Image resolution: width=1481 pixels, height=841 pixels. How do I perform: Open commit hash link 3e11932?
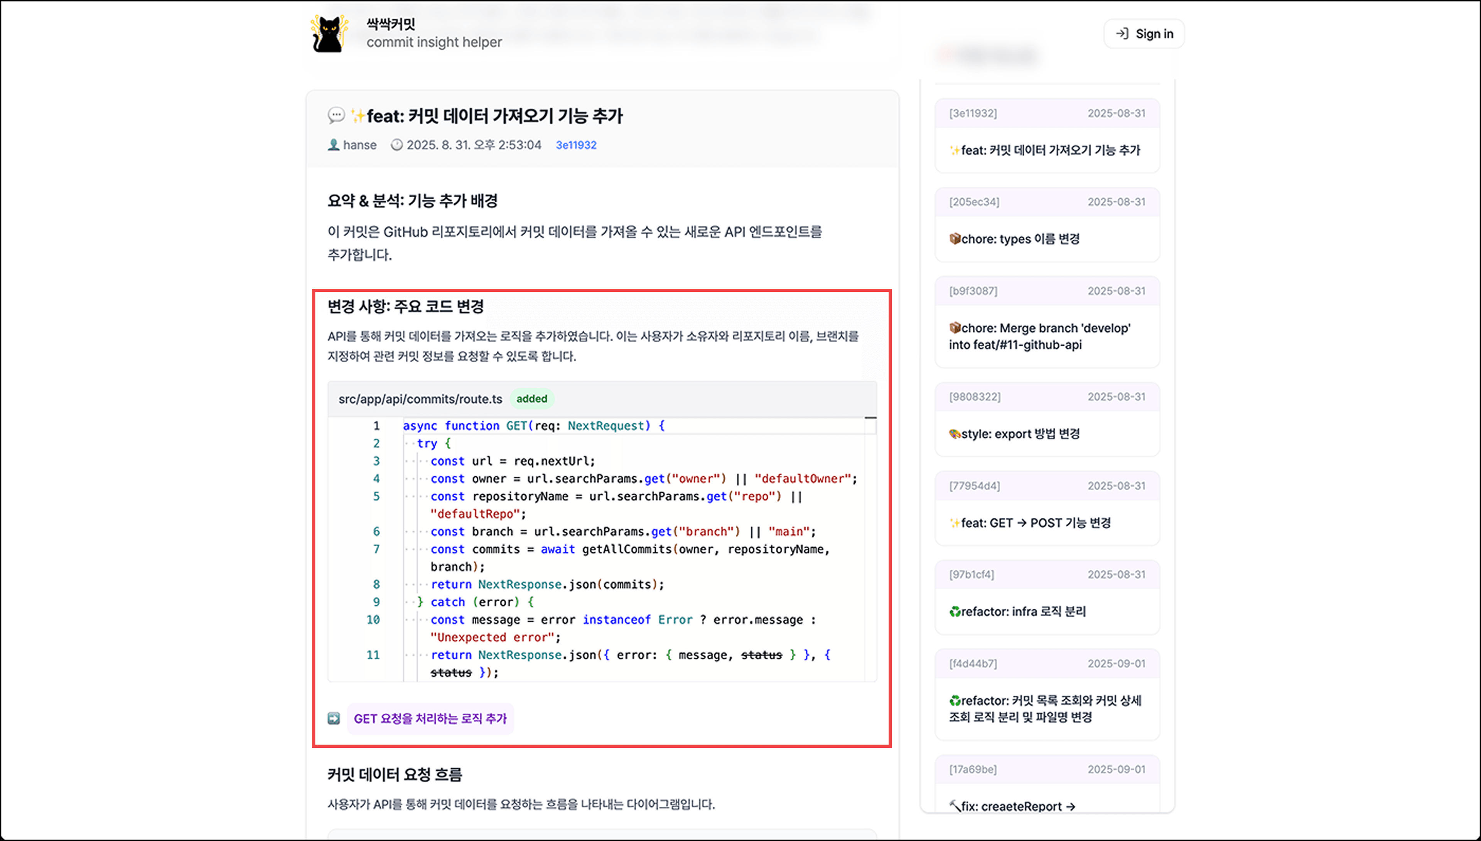[x=576, y=145]
